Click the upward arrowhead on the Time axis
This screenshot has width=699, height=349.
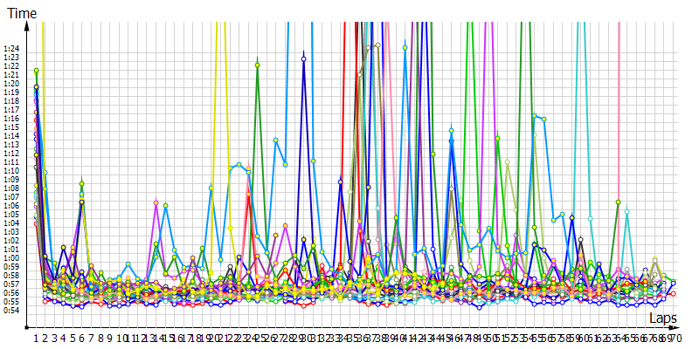[x=29, y=27]
